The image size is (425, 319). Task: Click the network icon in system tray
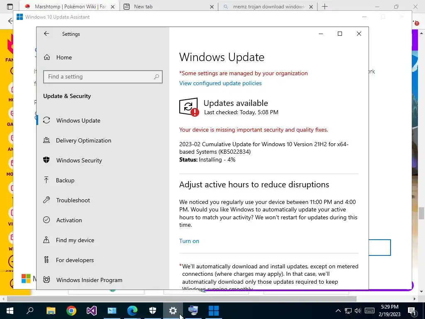[x=348, y=311]
